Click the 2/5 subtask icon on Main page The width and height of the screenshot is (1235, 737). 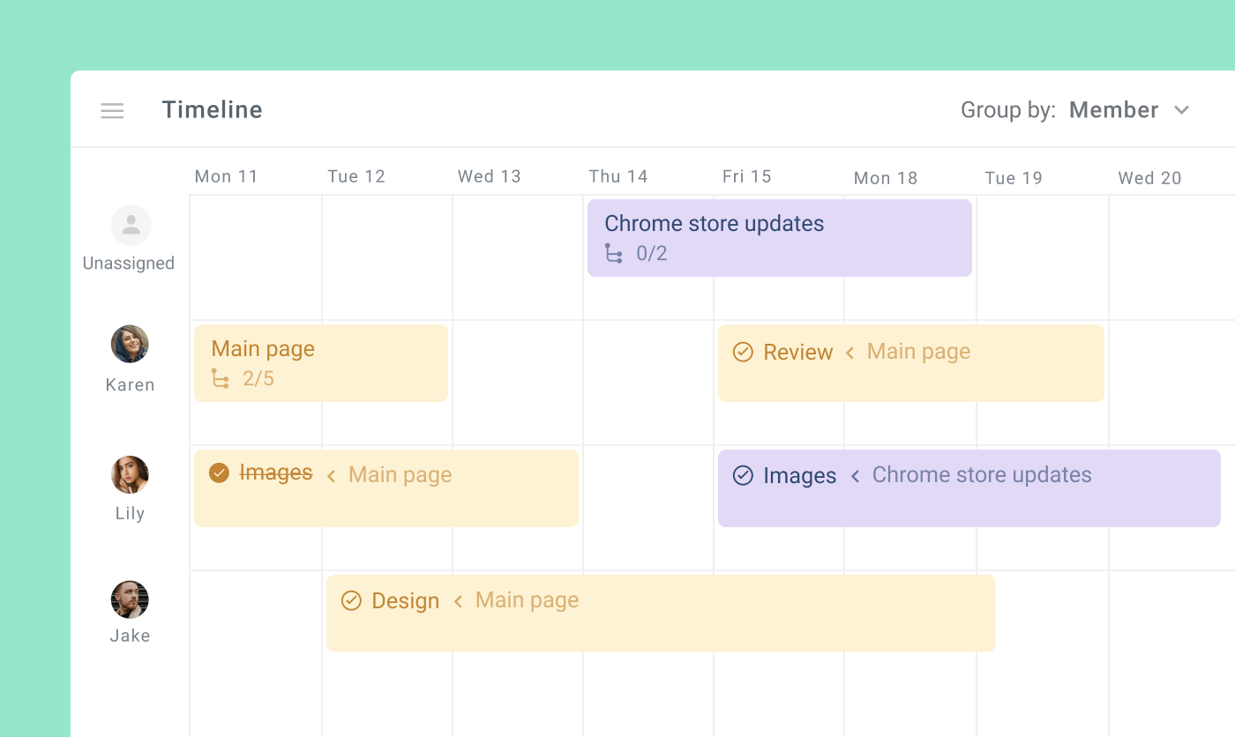(x=221, y=379)
